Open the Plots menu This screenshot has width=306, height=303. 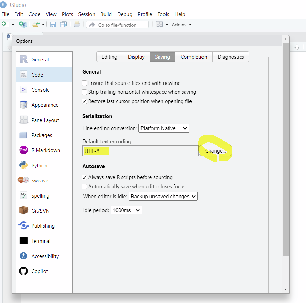tap(67, 14)
